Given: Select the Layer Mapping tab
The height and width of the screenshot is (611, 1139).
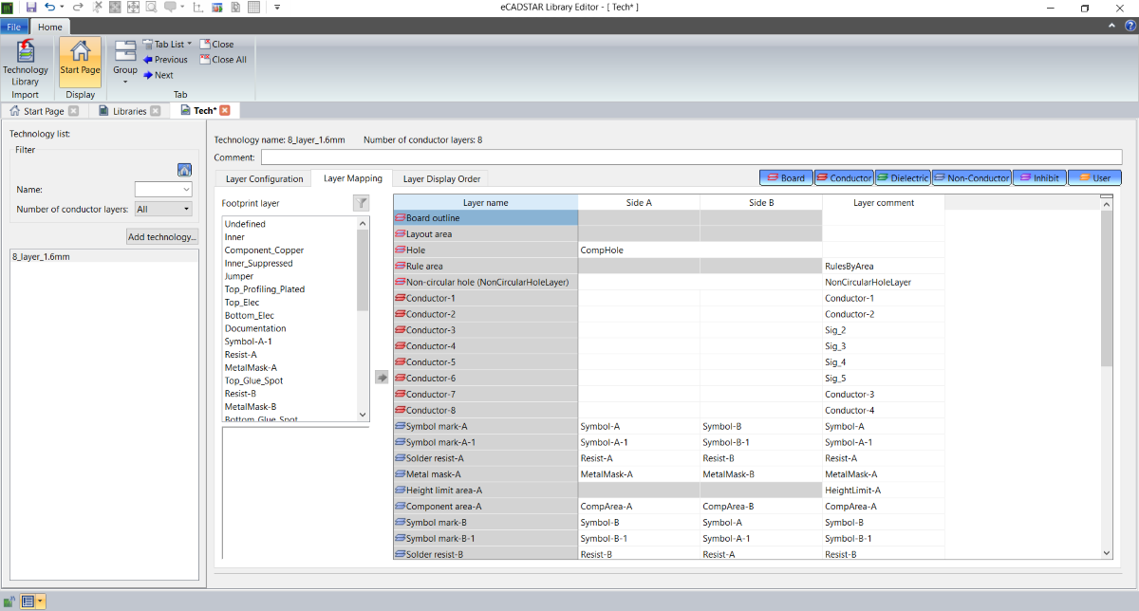Looking at the screenshot, I should (353, 178).
